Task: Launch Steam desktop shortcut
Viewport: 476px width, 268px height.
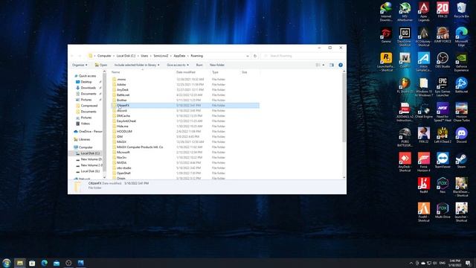Action: click(x=461, y=161)
